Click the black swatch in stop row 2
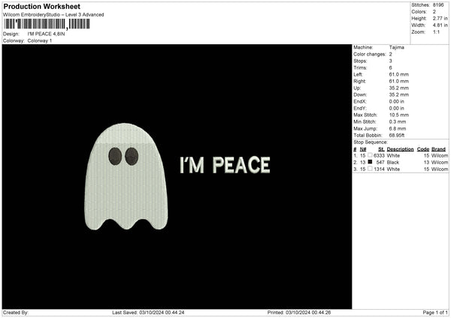This screenshot has height=318, width=451. (370, 162)
